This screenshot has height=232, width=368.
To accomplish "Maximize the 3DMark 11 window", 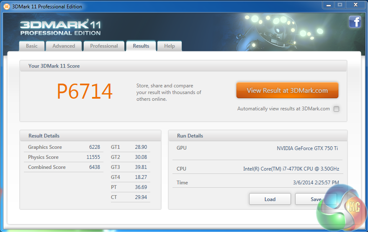I will pos(340,5).
